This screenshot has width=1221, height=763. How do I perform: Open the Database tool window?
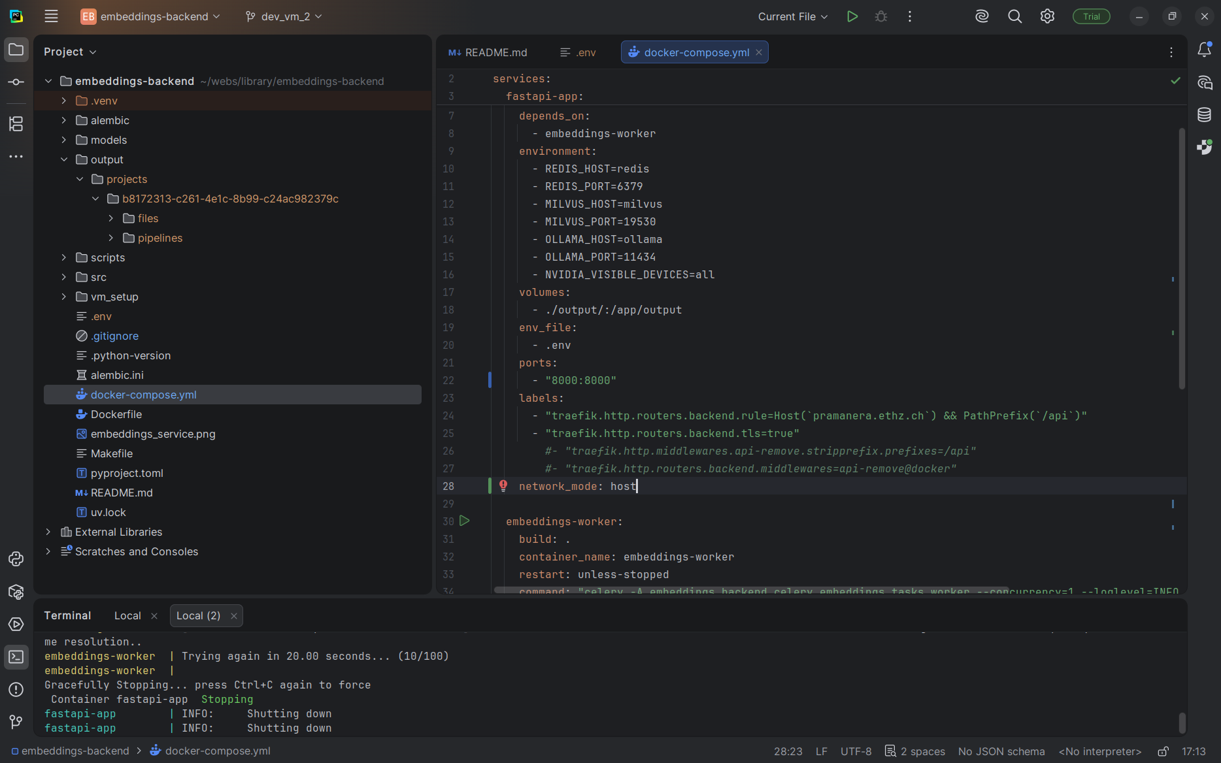pos(1204,115)
